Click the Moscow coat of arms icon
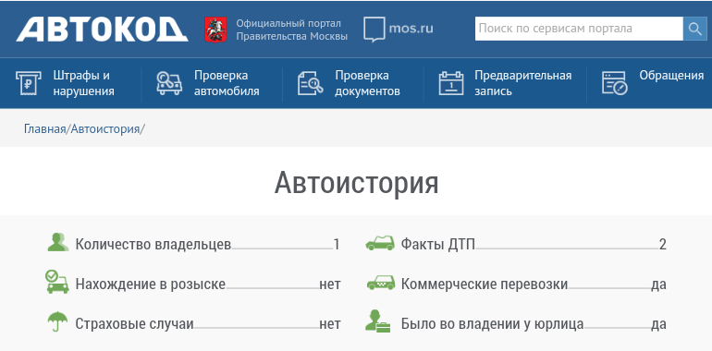The width and height of the screenshot is (712, 351). [x=215, y=30]
